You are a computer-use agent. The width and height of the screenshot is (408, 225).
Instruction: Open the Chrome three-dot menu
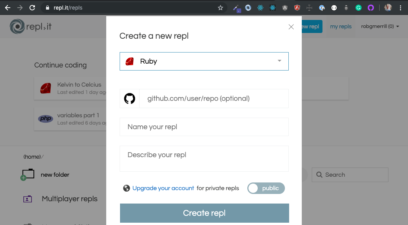(x=400, y=8)
